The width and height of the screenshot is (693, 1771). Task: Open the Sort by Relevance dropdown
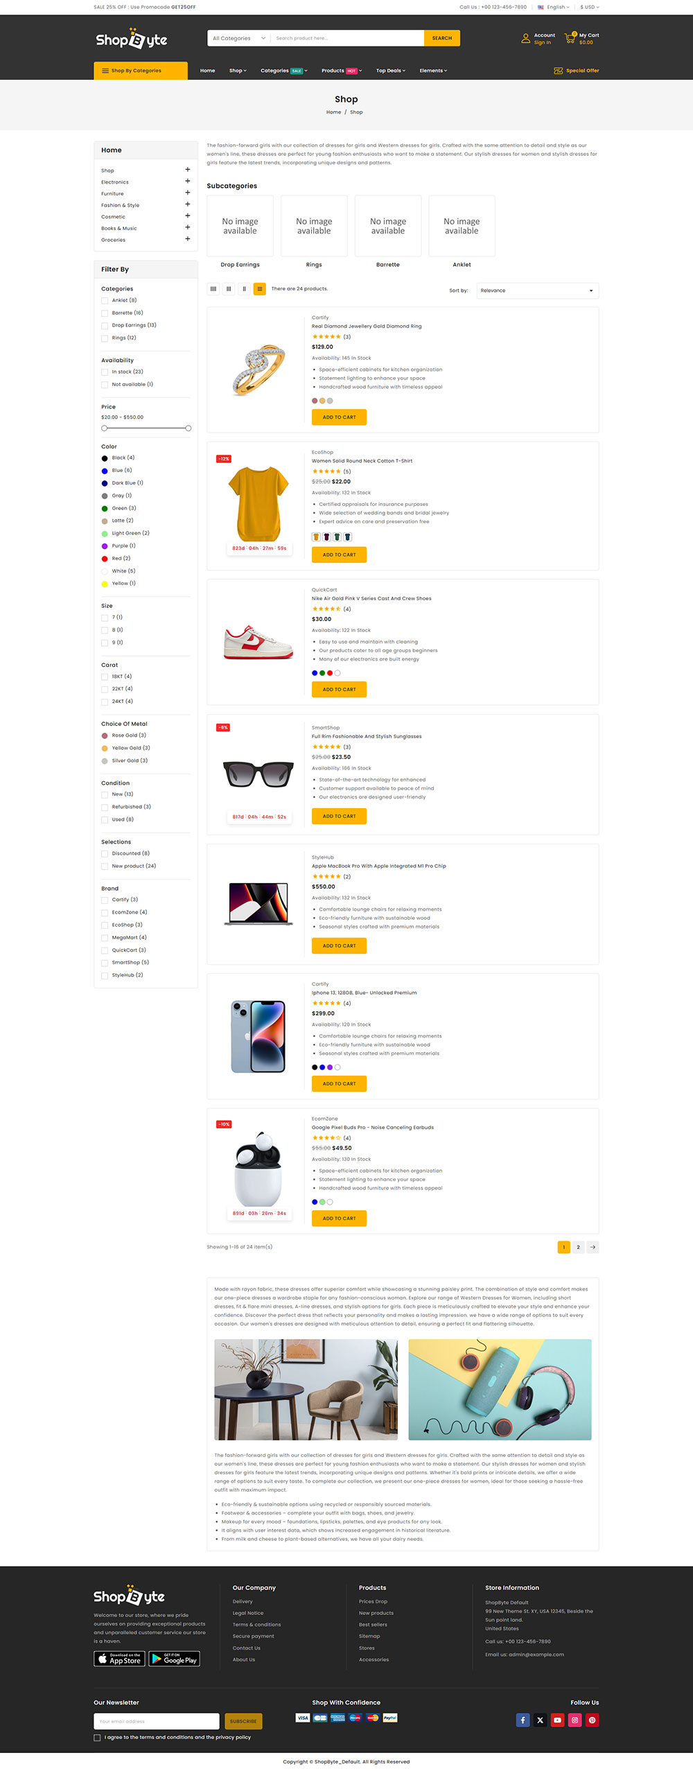(x=537, y=290)
